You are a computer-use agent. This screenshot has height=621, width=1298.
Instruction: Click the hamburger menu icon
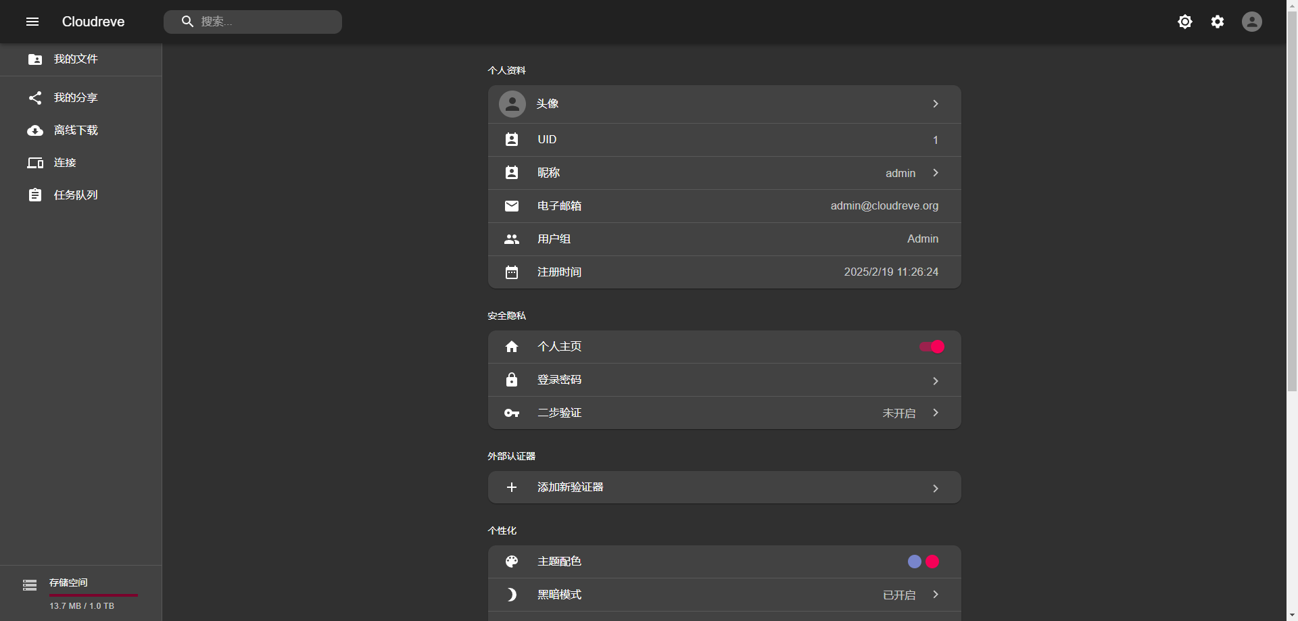(x=32, y=22)
